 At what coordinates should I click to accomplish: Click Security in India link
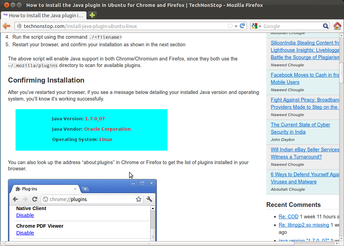[x=288, y=132]
